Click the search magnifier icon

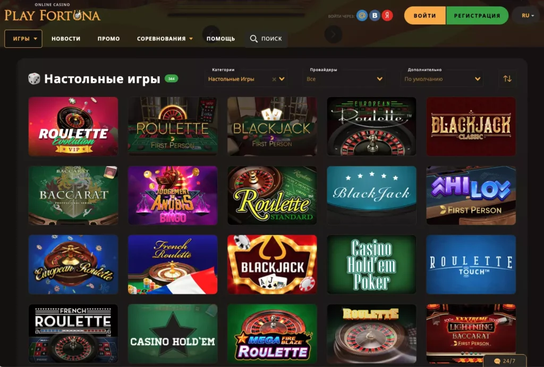pyautogui.click(x=253, y=39)
